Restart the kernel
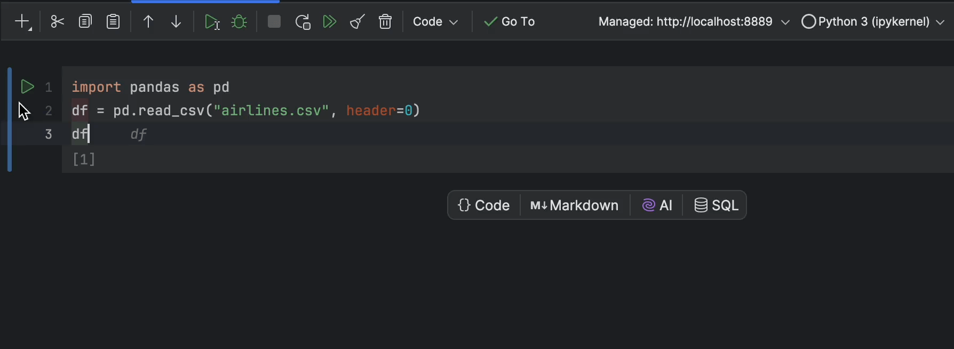 pyautogui.click(x=303, y=22)
